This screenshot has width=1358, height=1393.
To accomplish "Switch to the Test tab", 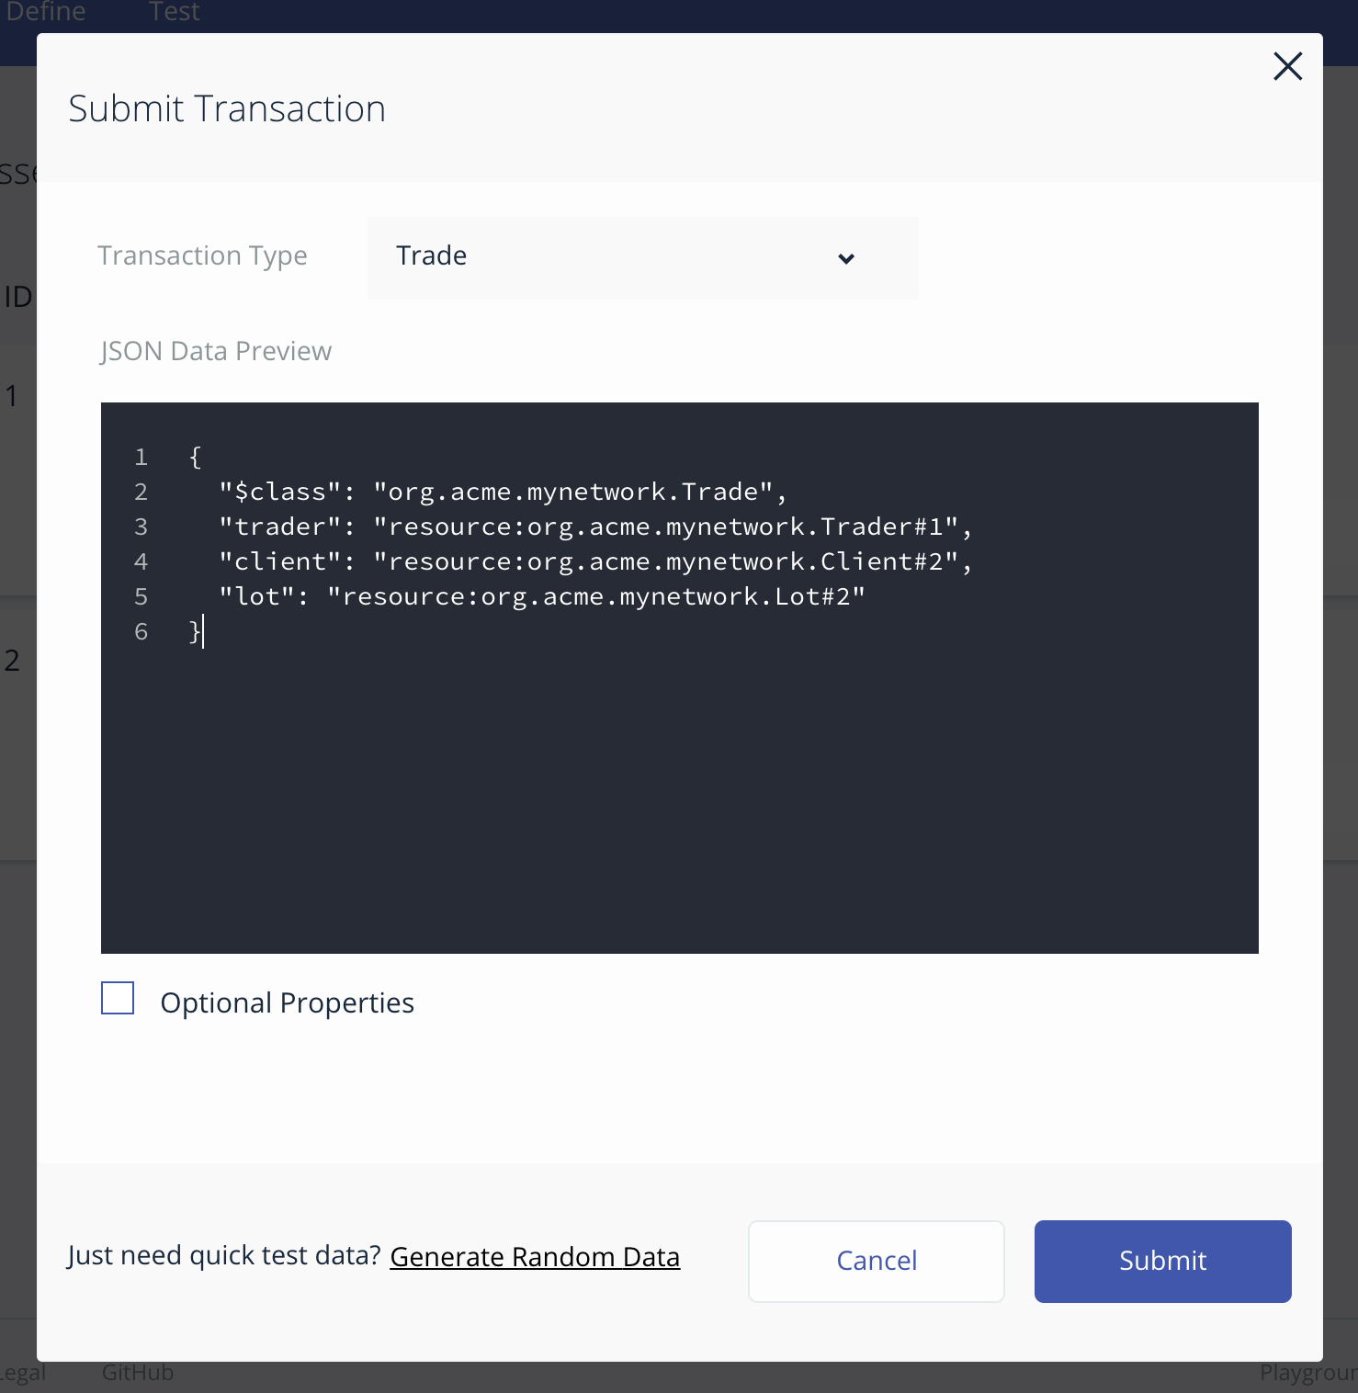I will (174, 12).
